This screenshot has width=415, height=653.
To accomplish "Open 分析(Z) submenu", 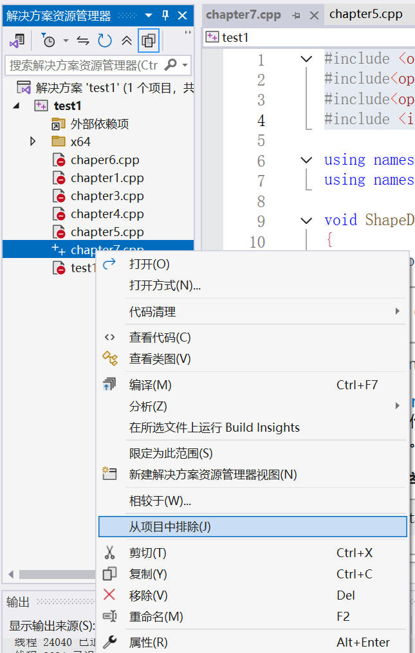I will point(252,406).
